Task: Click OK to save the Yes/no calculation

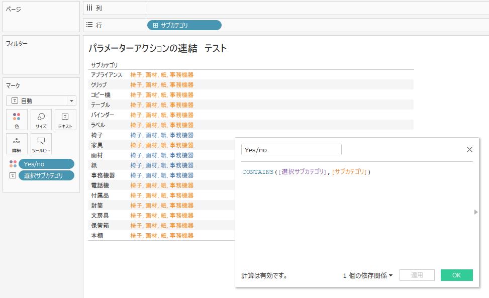Action: tap(456, 275)
